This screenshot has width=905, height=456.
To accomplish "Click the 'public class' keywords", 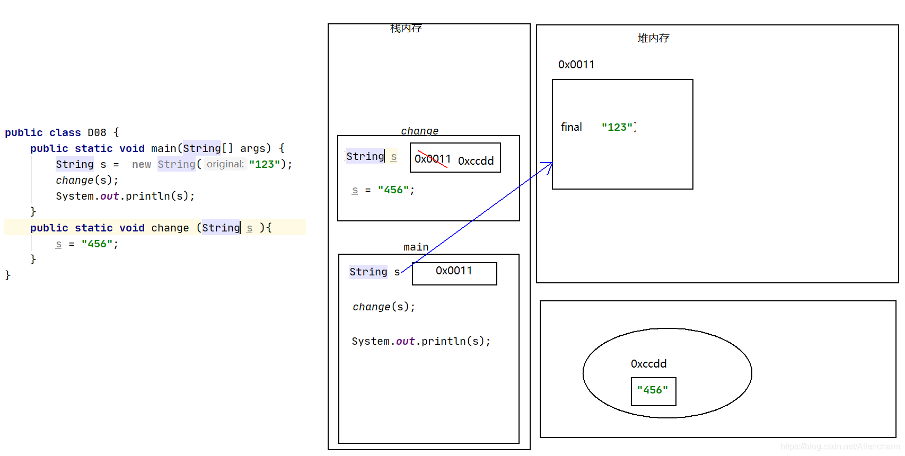I will [x=43, y=132].
